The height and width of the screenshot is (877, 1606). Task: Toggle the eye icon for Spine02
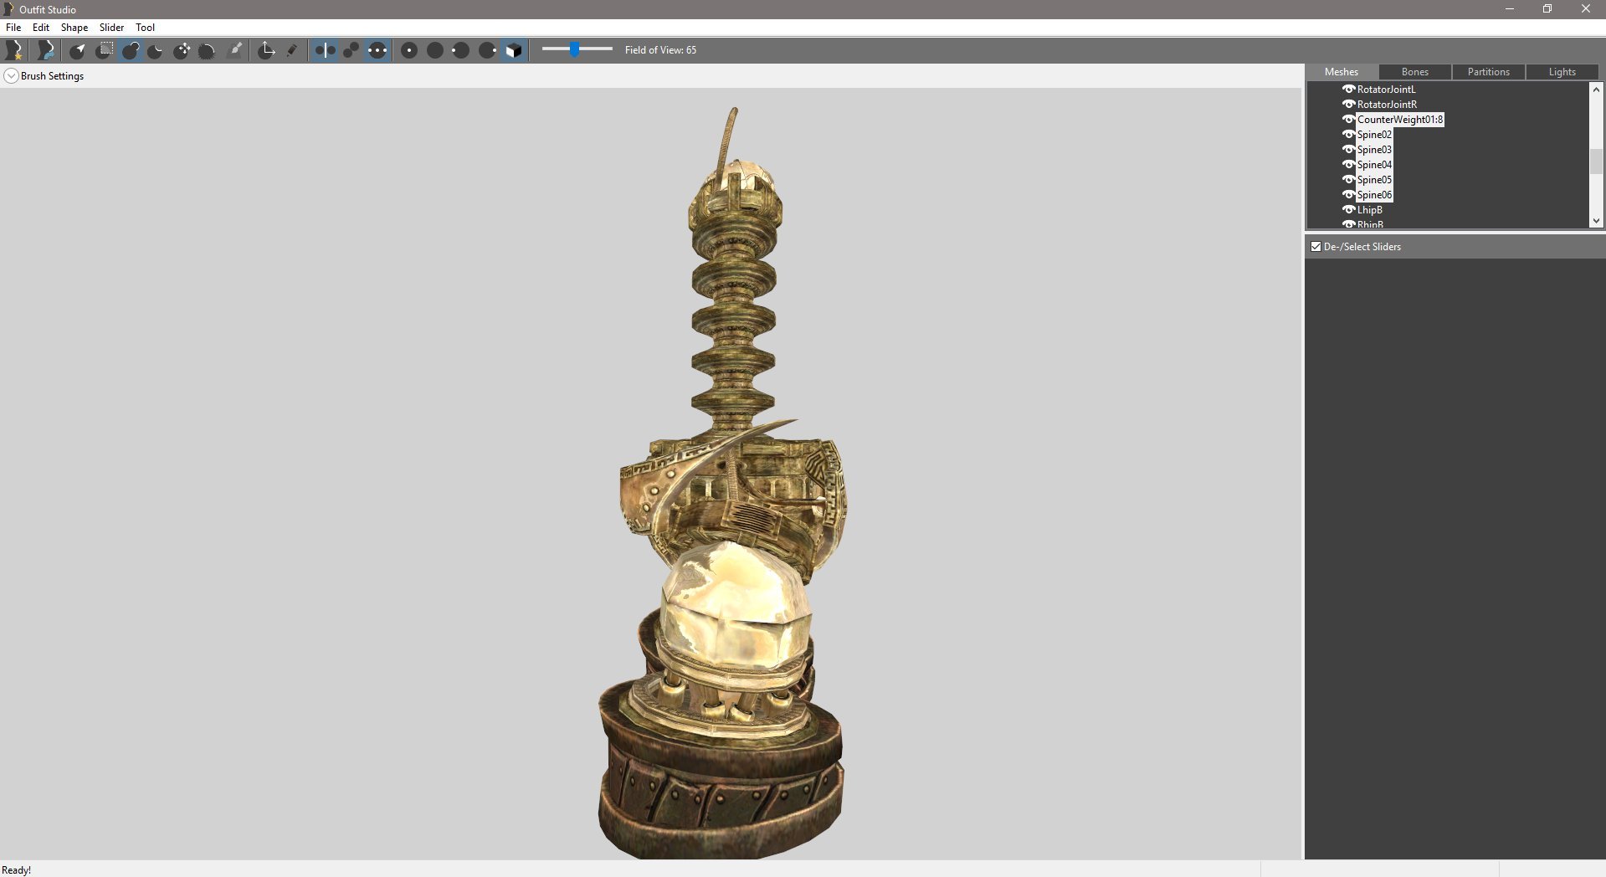pyautogui.click(x=1348, y=134)
